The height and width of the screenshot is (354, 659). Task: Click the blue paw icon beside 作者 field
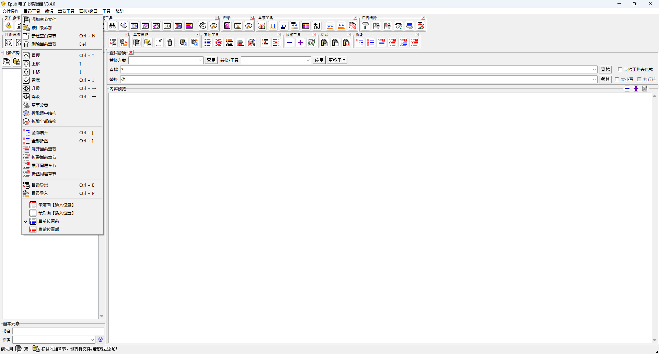pos(101,340)
